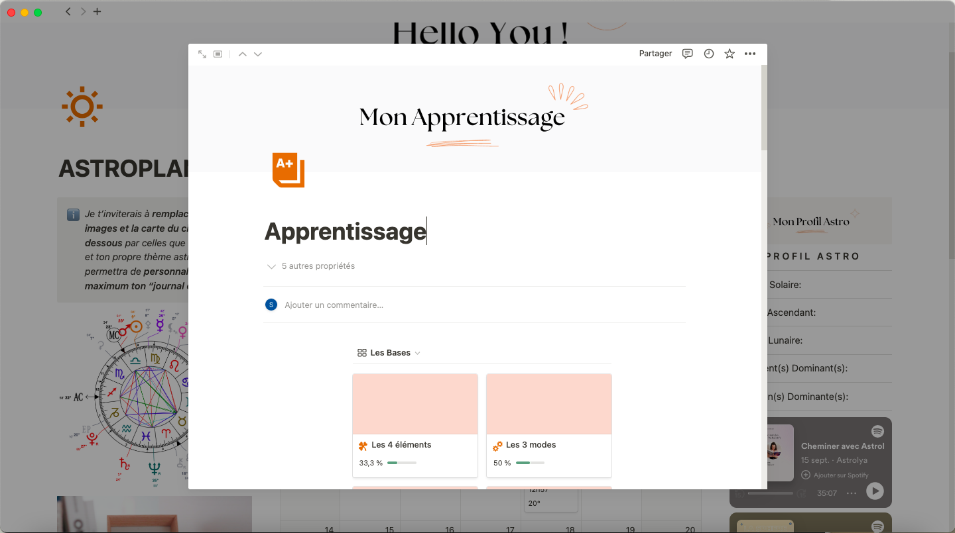Viewport: 955px width, 533px height.
Task: Click the Spotify logo in podcast widget
Action: click(x=877, y=431)
